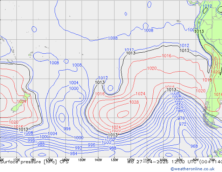Click the 980 isobar label
This screenshot has height=172, width=222.
pyautogui.click(x=181, y=111)
